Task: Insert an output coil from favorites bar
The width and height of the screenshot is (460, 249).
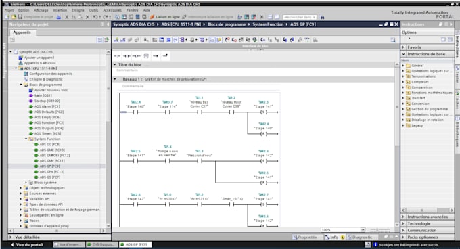Action: click(x=136, y=55)
